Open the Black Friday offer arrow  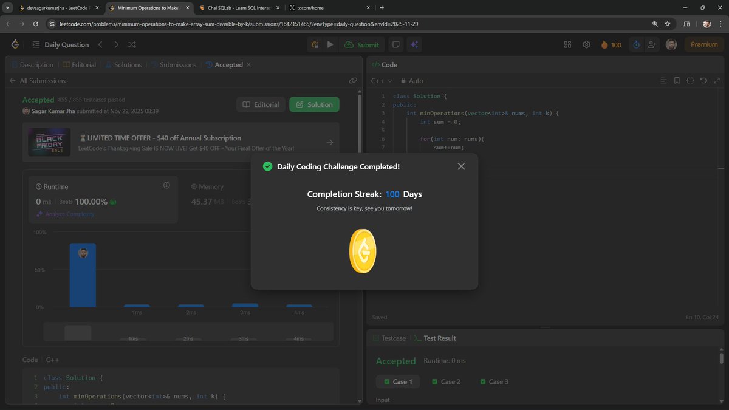(330, 142)
